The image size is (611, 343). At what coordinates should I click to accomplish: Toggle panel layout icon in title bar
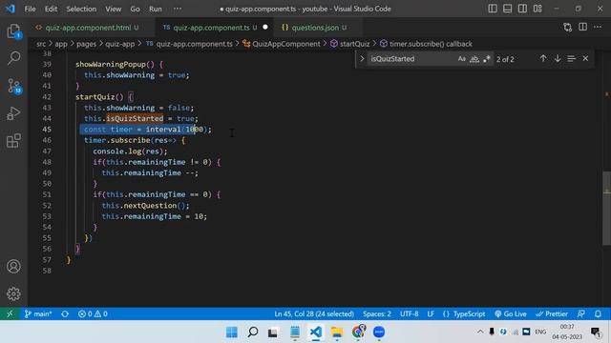[x=507, y=9]
